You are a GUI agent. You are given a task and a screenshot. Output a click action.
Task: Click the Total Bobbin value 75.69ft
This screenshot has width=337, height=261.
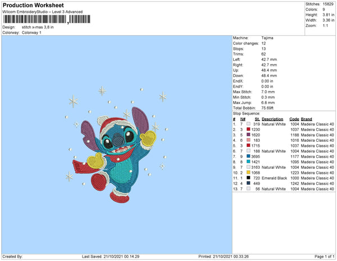coord(267,108)
